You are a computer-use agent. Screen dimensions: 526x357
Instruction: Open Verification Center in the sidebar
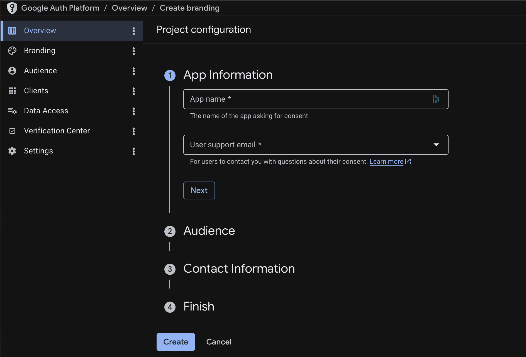(x=72, y=131)
